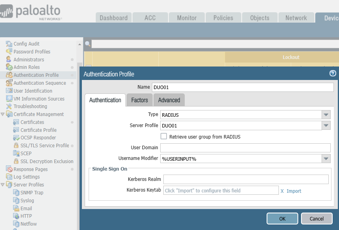Image resolution: width=339 pixels, height=230 pixels.
Task: Click the User Domain input field
Action: [x=245, y=148]
